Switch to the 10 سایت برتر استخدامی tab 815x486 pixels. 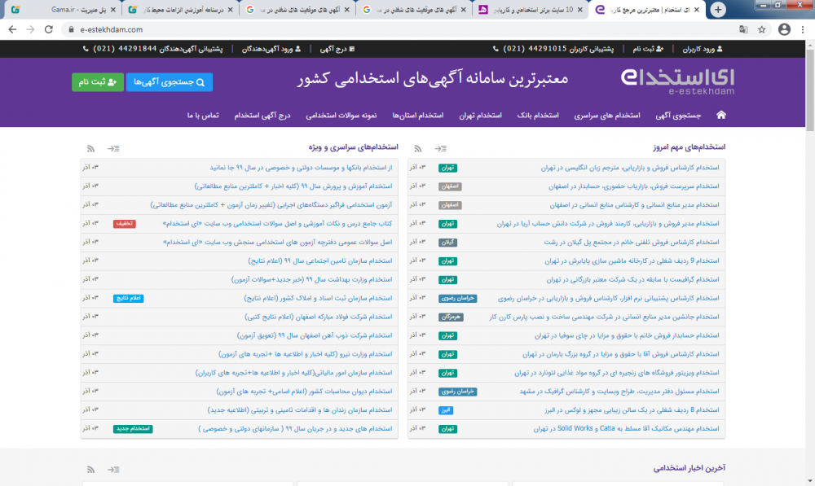[530, 9]
